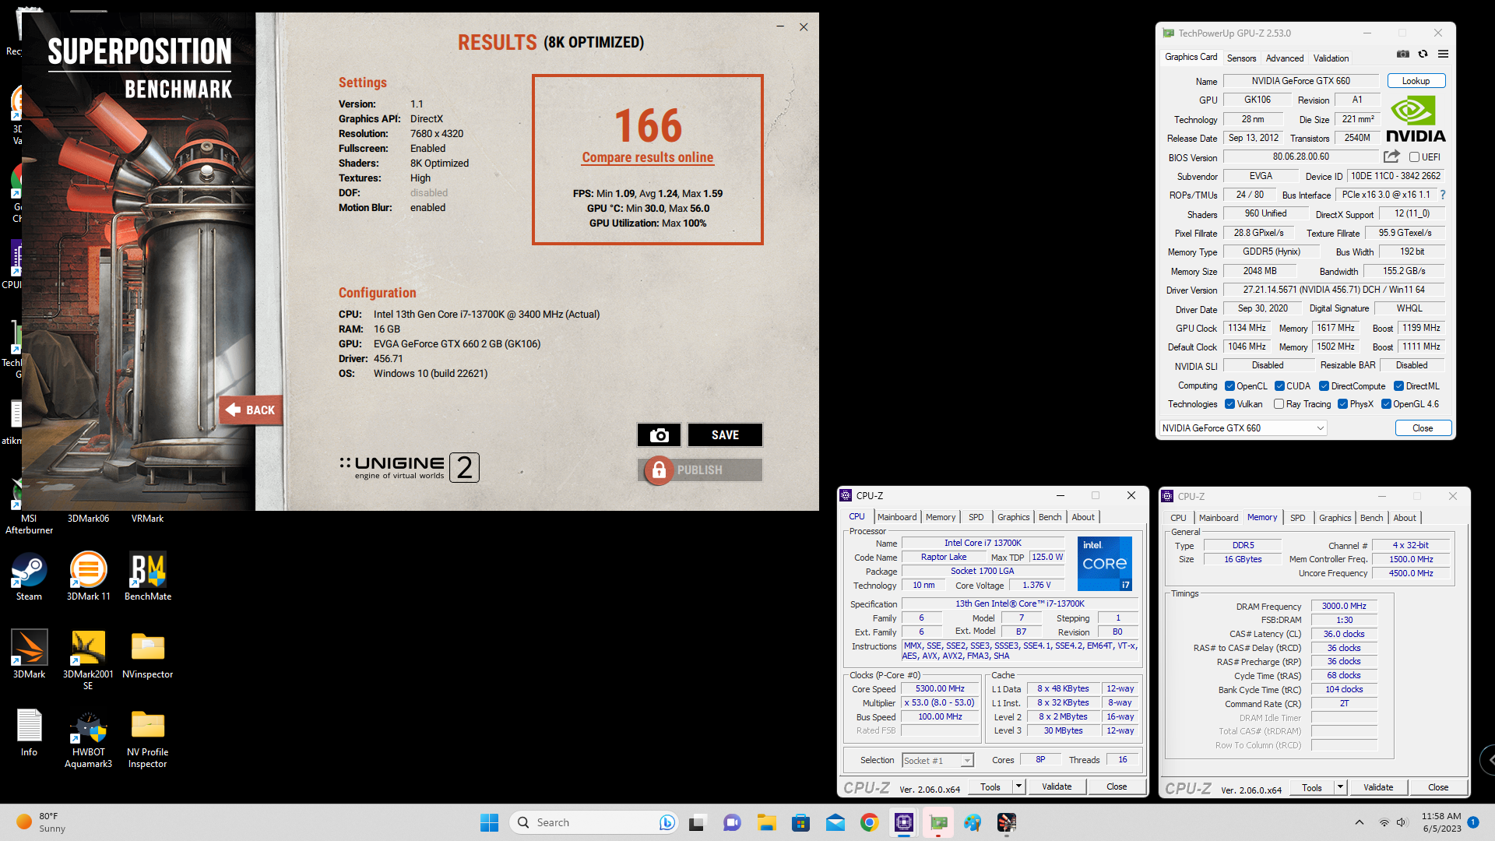Toggle the UEFI checkbox
This screenshot has height=841, width=1495.
1414,157
